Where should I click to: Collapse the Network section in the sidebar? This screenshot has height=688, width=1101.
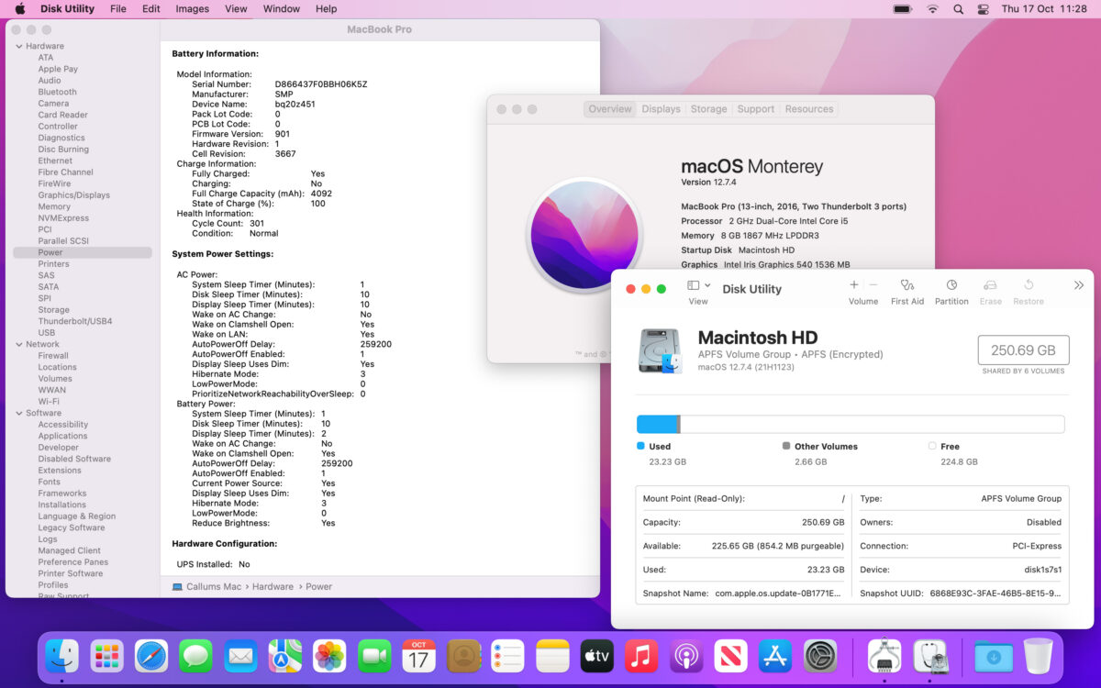coord(18,344)
